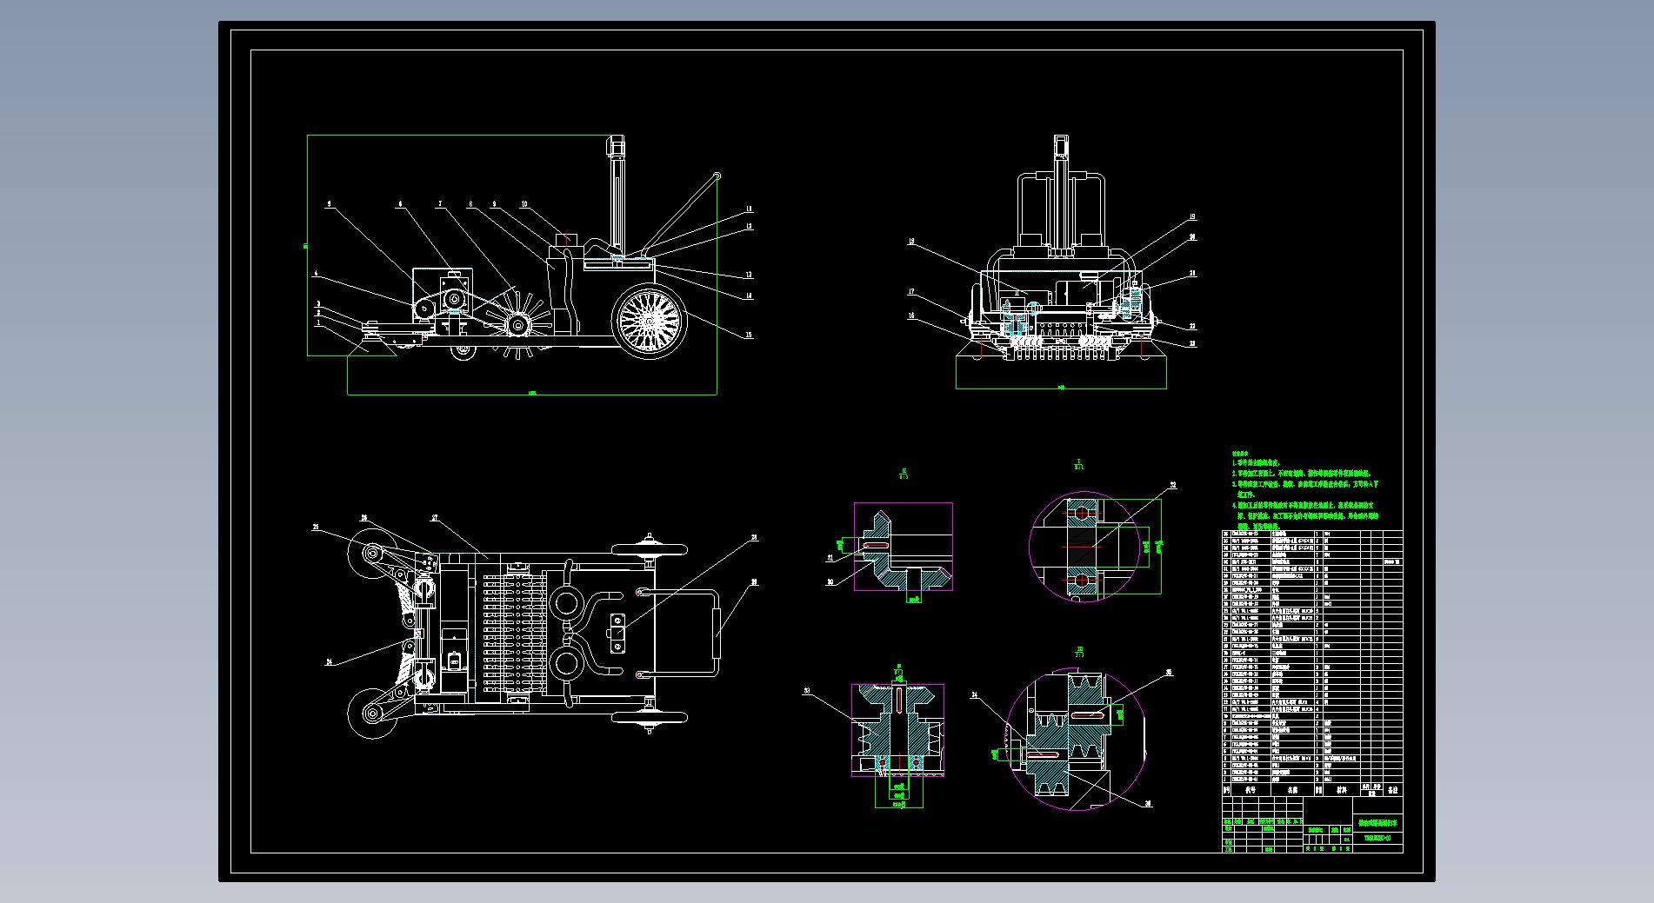Select the bevel gear detail in magenta square
The image size is (1654, 903).
[903, 547]
